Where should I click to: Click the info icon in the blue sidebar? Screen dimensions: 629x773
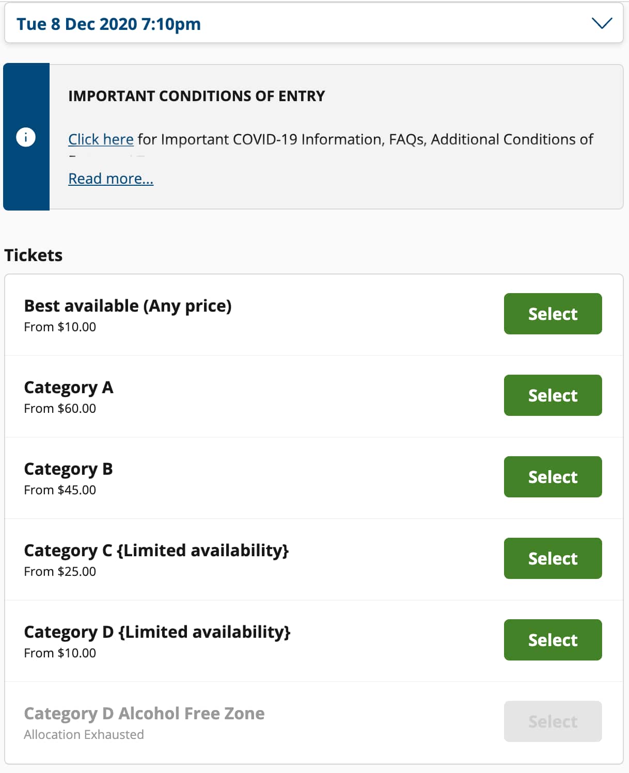[x=26, y=137]
